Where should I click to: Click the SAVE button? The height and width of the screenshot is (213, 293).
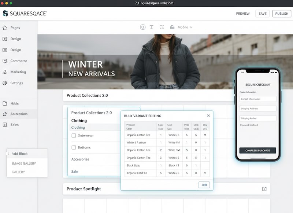pos(262,14)
